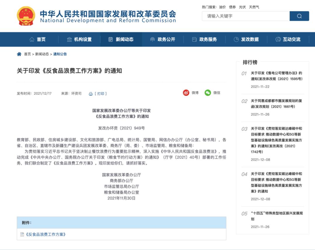Click 通知公告 in the breadcrumb
The width and height of the screenshot is (315, 250).
[x=60, y=54]
